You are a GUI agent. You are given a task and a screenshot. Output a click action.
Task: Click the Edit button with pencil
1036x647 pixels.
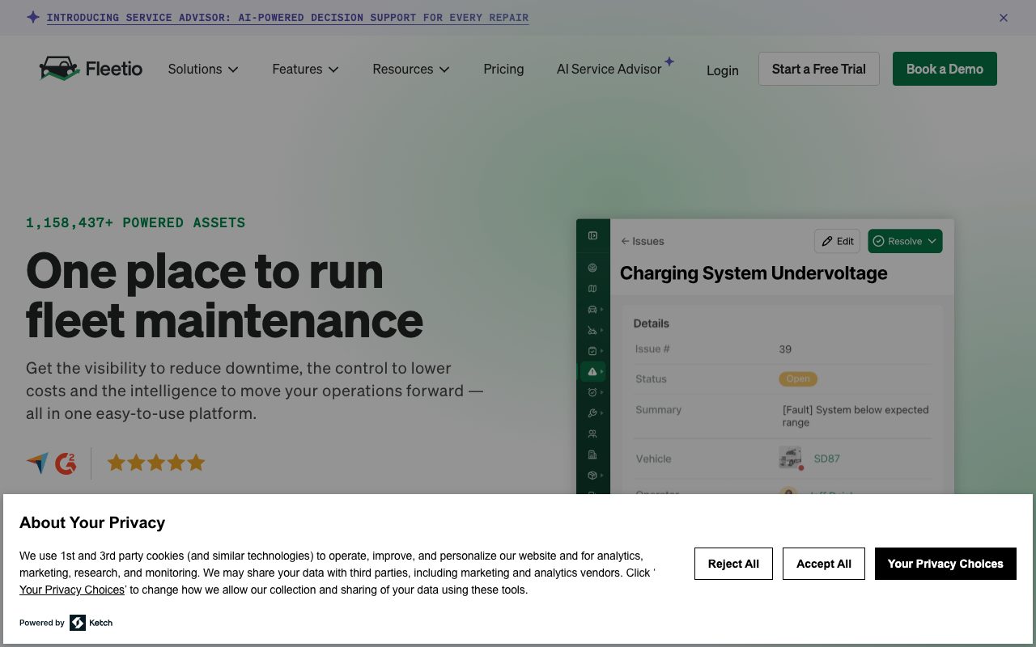838,241
